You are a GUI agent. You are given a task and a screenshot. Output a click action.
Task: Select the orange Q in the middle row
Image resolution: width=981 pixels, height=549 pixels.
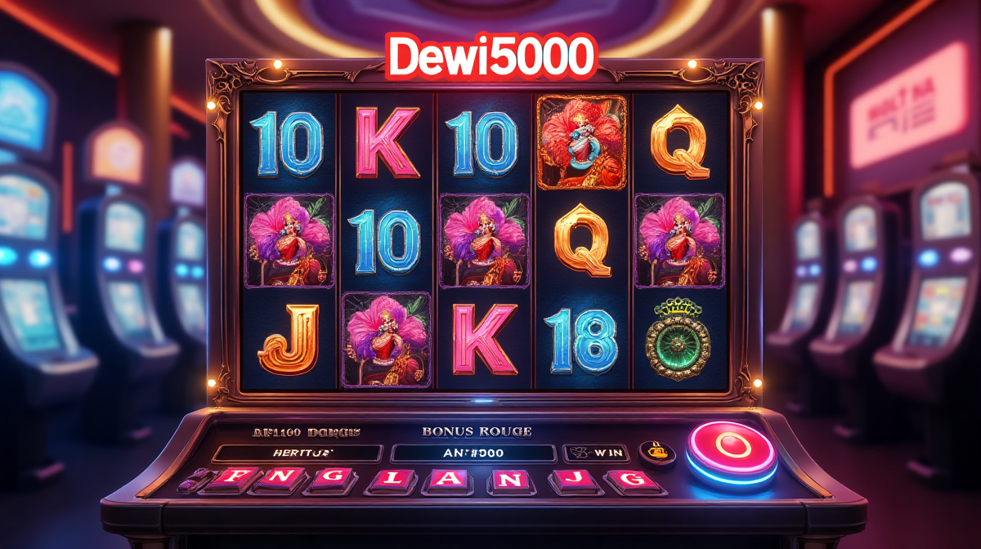(x=582, y=240)
